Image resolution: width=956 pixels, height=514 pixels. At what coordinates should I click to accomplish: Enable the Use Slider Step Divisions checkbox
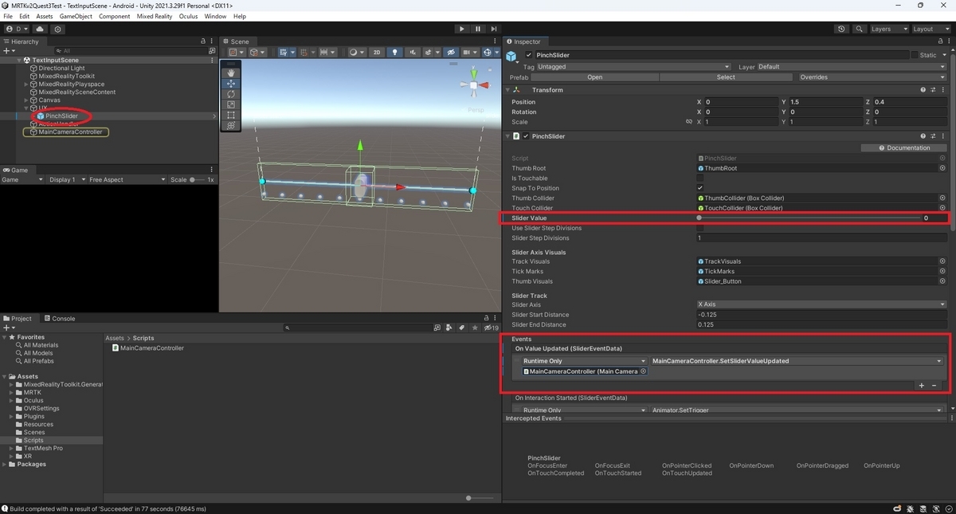tap(700, 228)
